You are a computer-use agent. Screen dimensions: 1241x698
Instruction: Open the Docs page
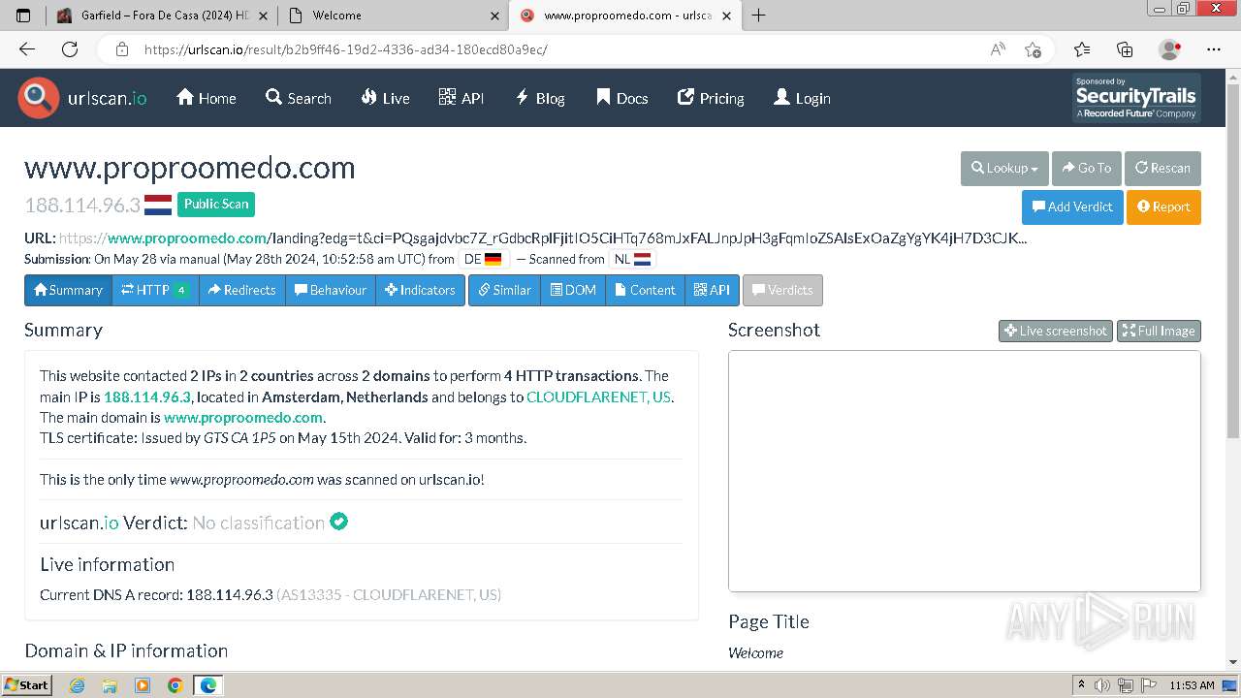(x=621, y=98)
